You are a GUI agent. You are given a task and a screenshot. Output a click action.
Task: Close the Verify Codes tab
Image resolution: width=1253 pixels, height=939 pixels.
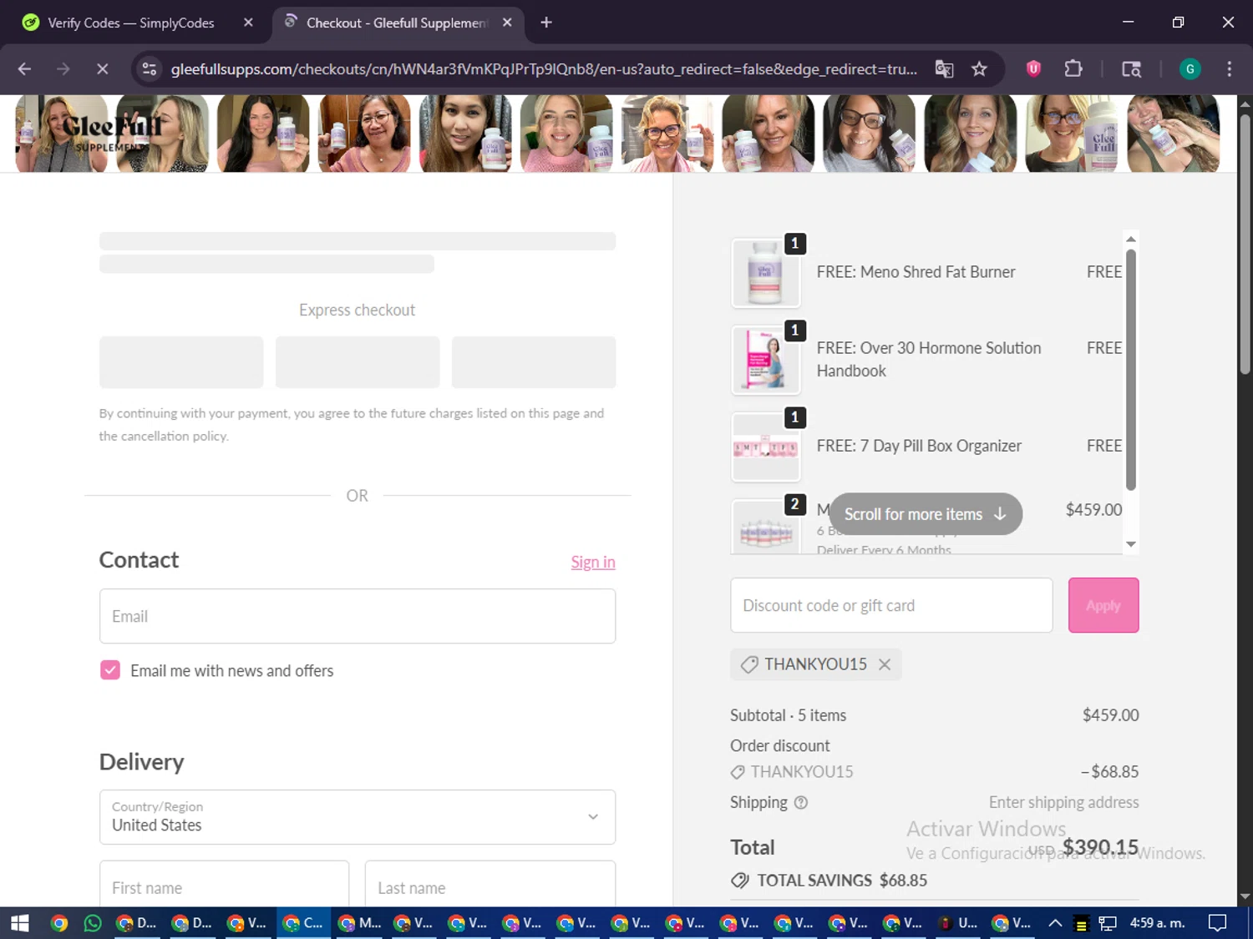[x=248, y=23]
